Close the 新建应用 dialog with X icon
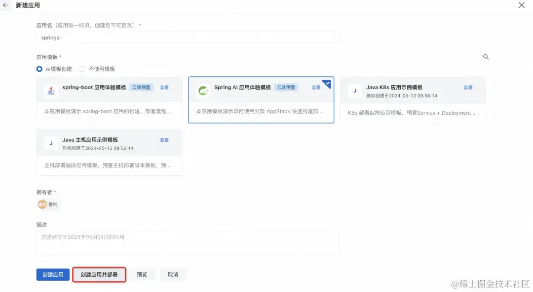Image resolution: width=533 pixels, height=292 pixels. [522, 5]
